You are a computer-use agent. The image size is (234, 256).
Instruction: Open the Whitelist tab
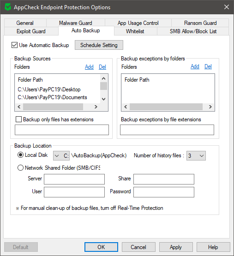(135, 31)
